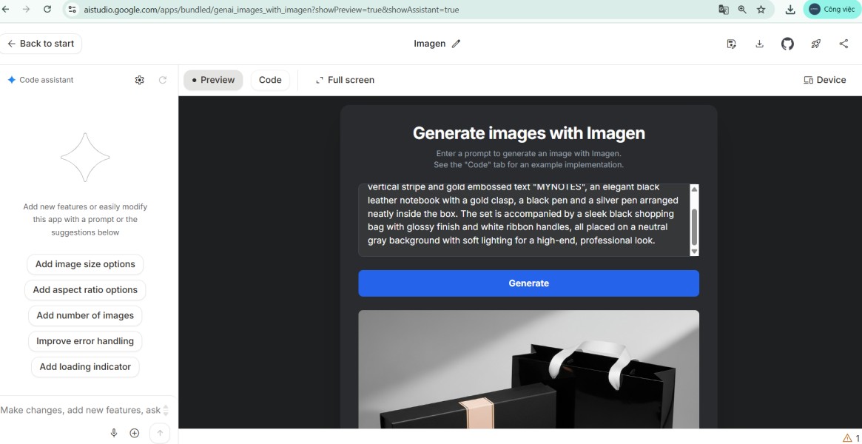
Task: Open Code assistant settings gear
Action: 139,79
